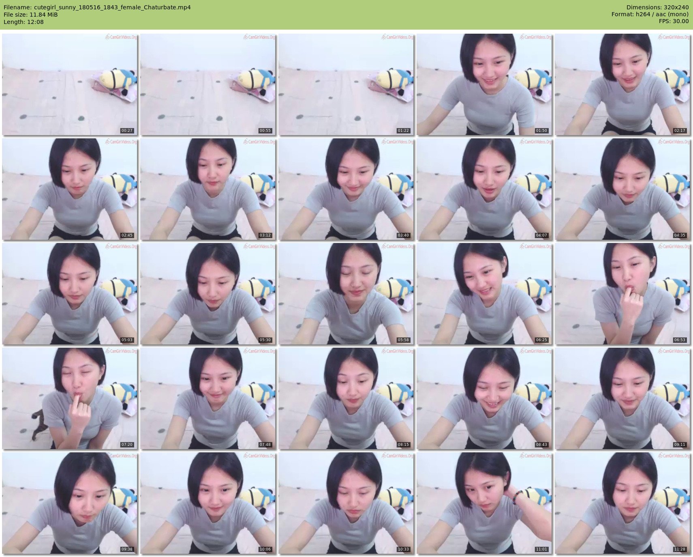Image resolution: width=693 pixels, height=557 pixels.
Task: Click the thumbnail timestamped 00:27
Action: [x=70, y=84]
